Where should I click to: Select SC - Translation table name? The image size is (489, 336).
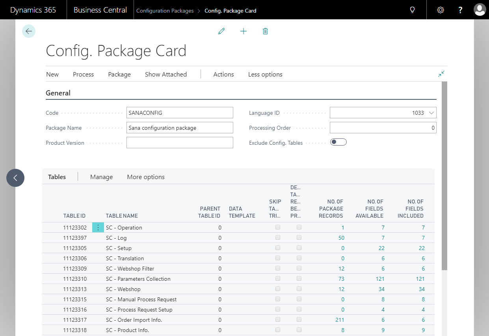pyautogui.click(x=125, y=258)
